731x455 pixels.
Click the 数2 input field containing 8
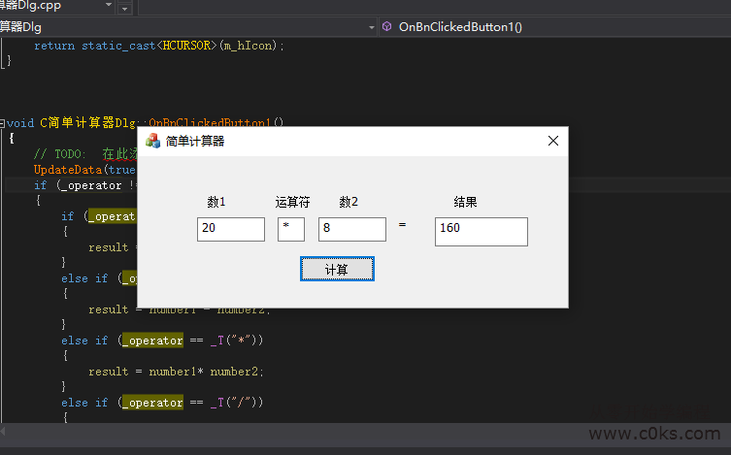[x=351, y=229]
